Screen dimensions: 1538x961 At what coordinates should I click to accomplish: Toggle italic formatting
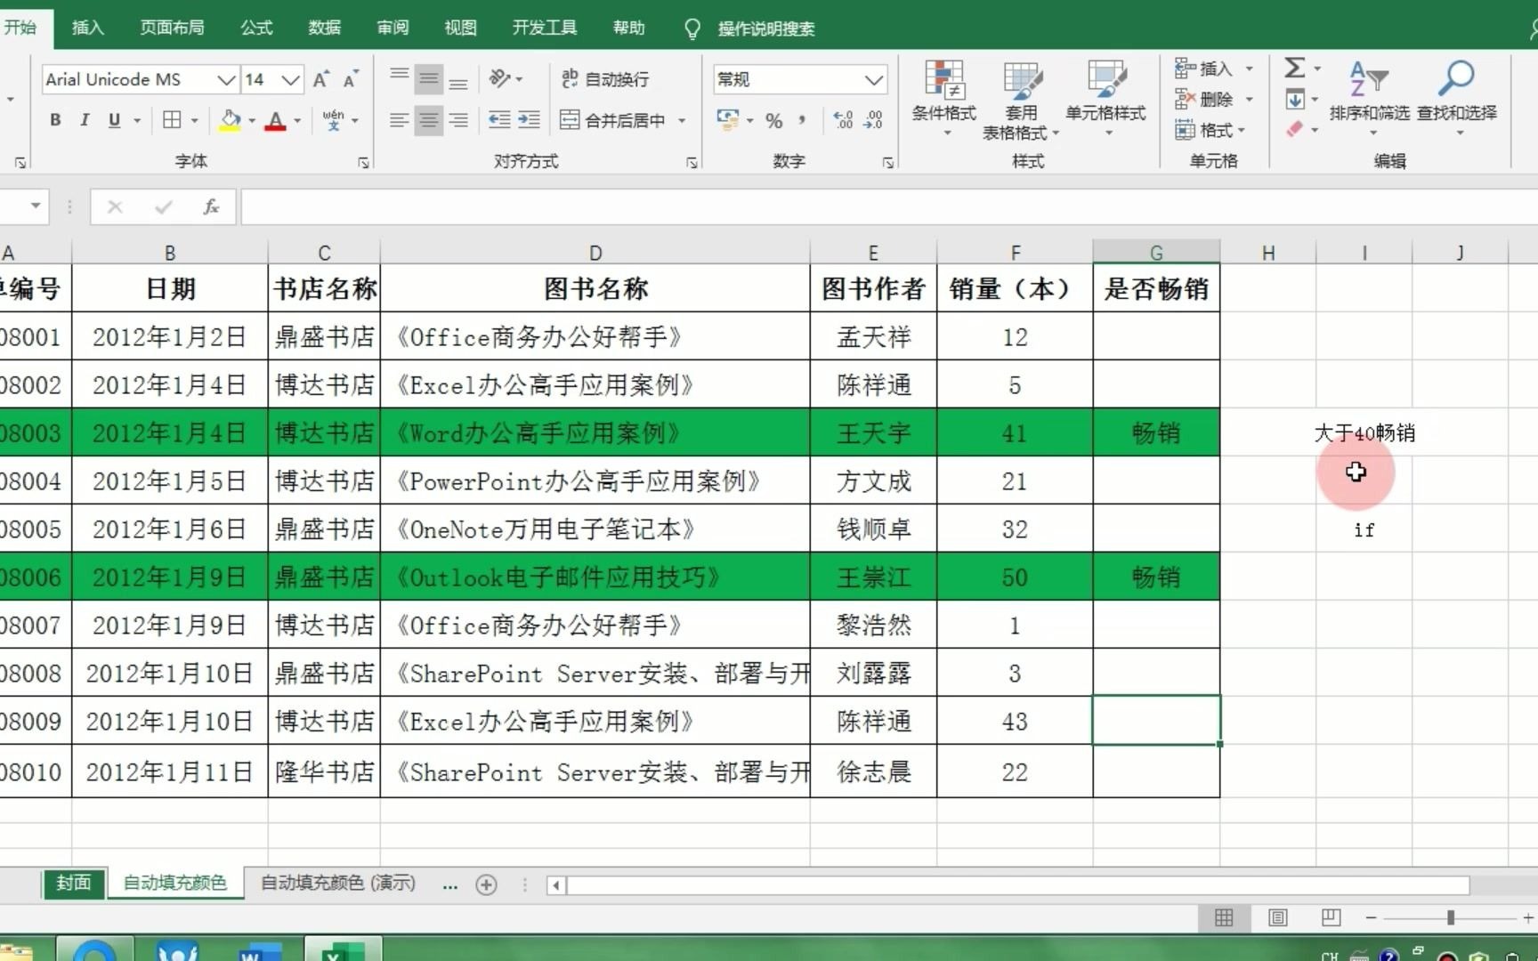click(x=85, y=120)
